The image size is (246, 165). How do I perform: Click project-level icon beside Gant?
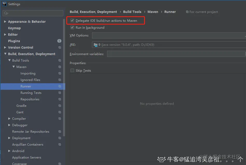click(x=60, y=112)
